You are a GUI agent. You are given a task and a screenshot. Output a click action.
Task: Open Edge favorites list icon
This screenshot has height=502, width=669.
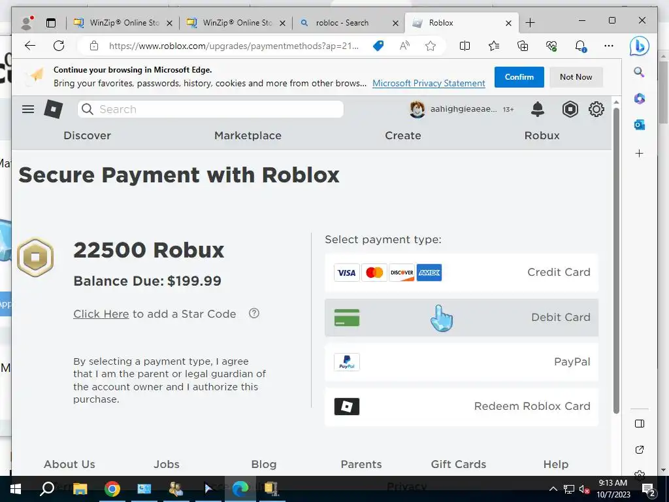[x=494, y=46]
